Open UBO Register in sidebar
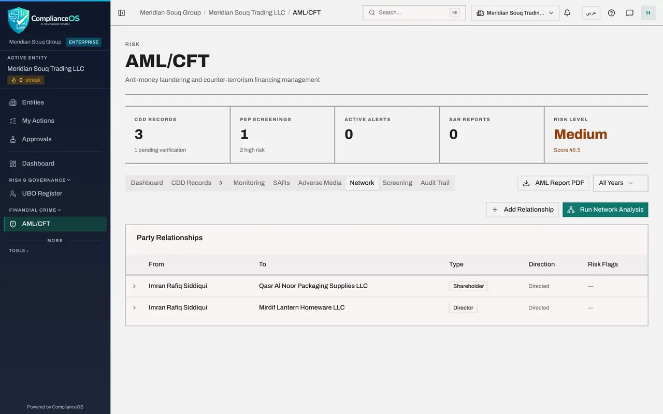 click(55, 193)
